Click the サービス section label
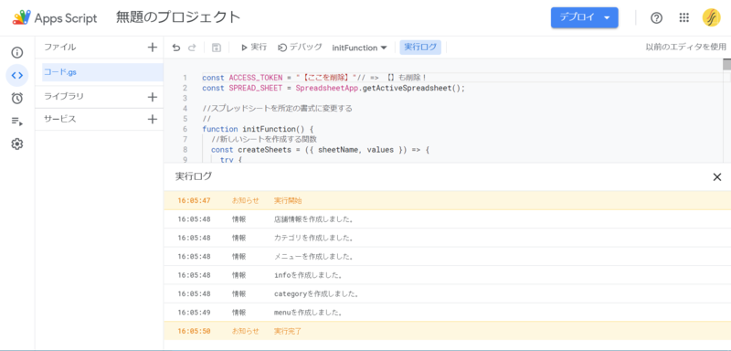731x351 pixels. (59, 120)
